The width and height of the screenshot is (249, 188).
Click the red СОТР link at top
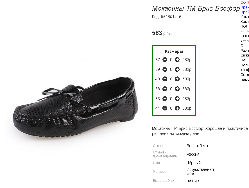245,2
